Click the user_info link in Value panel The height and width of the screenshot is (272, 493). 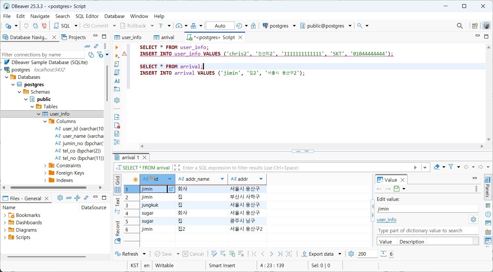386,220
